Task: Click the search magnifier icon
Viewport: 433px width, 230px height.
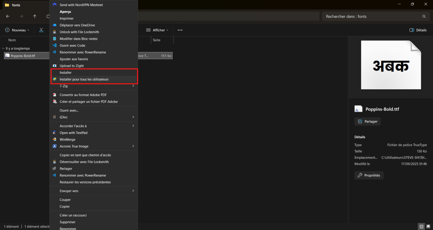Action: coord(424,16)
